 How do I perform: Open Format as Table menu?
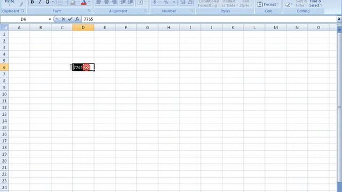point(229,4)
